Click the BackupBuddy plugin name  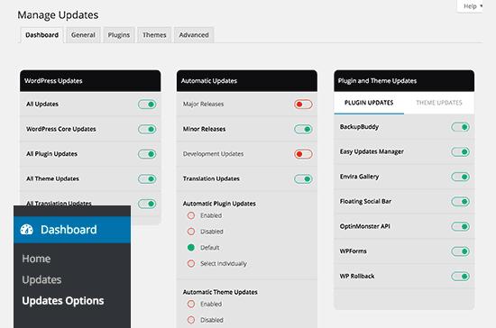359,127
